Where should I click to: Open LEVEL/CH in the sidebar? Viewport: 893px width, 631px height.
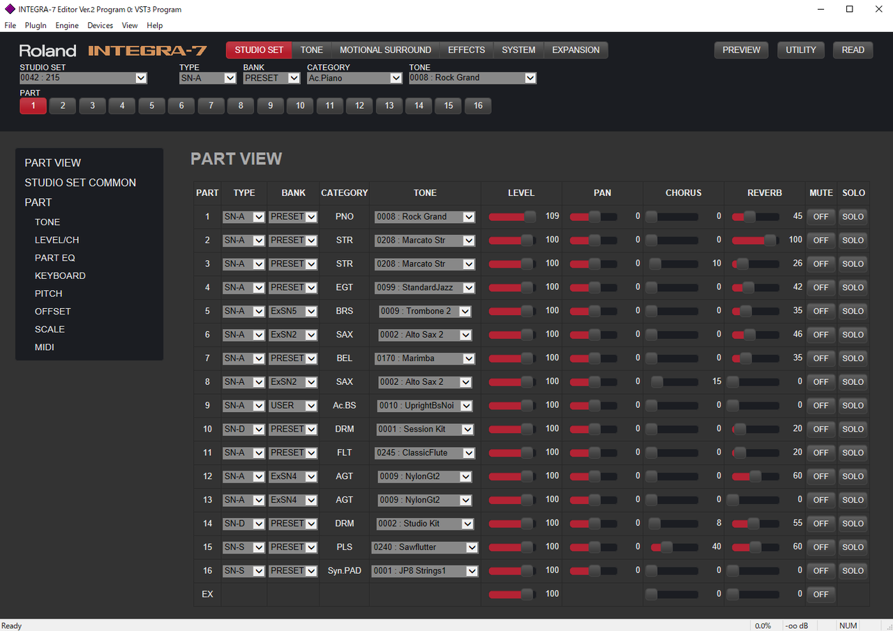(x=57, y=240)
